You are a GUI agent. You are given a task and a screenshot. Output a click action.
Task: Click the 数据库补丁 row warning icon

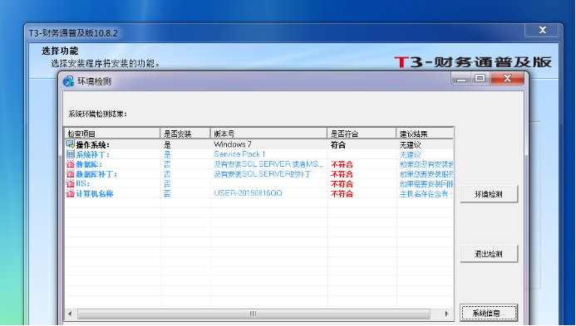70,173
